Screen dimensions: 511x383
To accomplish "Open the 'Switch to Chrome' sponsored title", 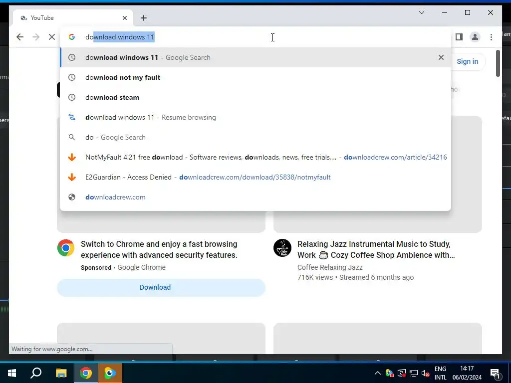I will [x=159, y=249].
